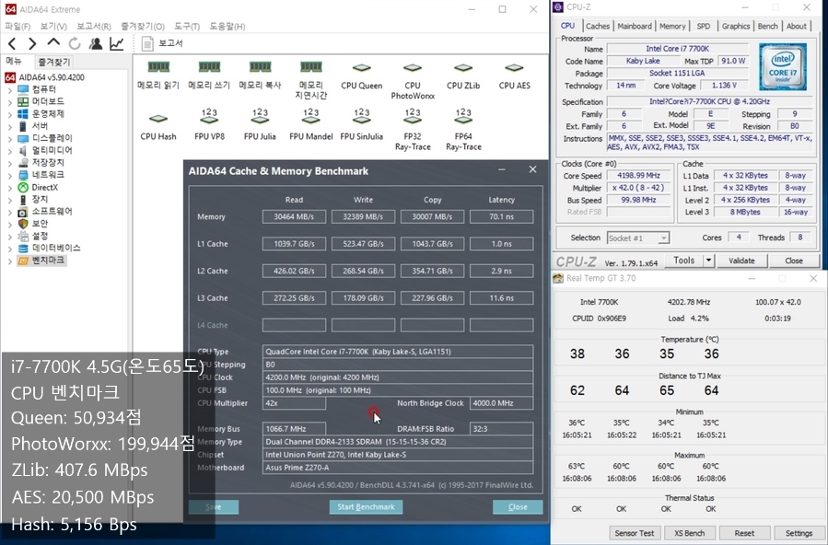
Task: Click the AIDA64 forward navigation arrow
Action: pyautogui.click(x=32, y=43)
